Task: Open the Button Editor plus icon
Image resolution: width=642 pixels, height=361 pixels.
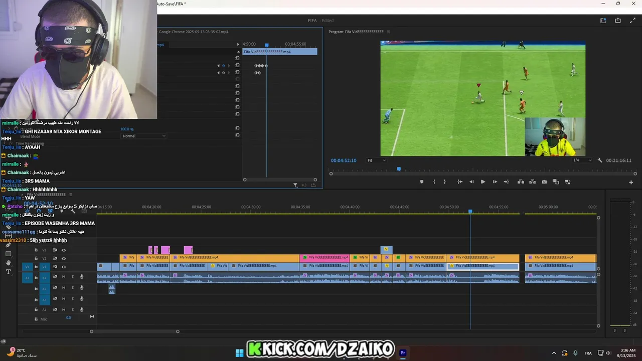Action: [x=631, y=183]
